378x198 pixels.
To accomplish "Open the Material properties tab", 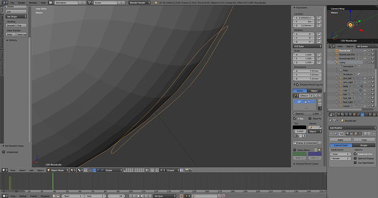I will (370, 114).
